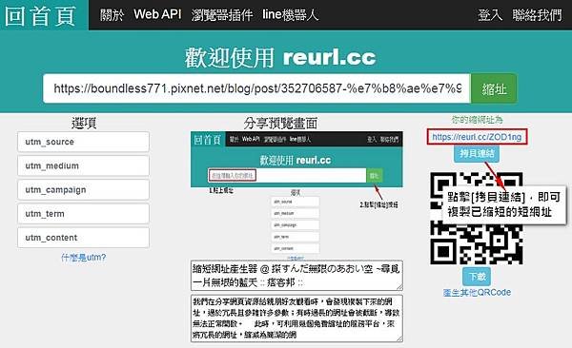Click the 歡迎使用 reurl.cc heading
The width and height of the screenshot is (572, 348).
click(x=280, y=57)
